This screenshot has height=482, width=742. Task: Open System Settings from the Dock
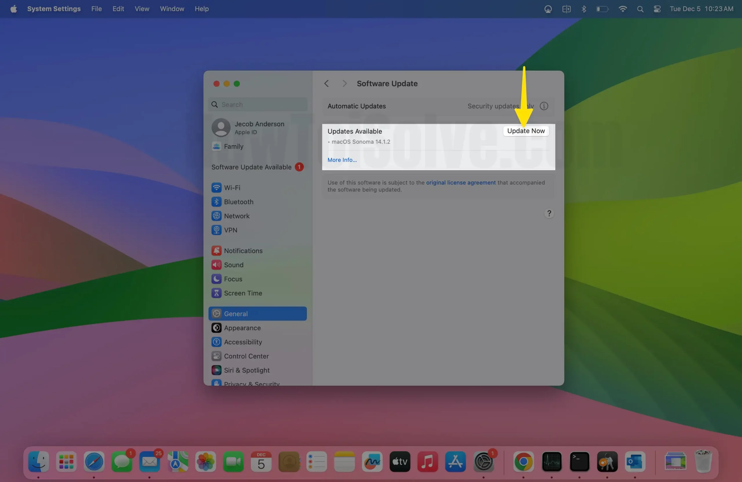click(x=483, y=462)
